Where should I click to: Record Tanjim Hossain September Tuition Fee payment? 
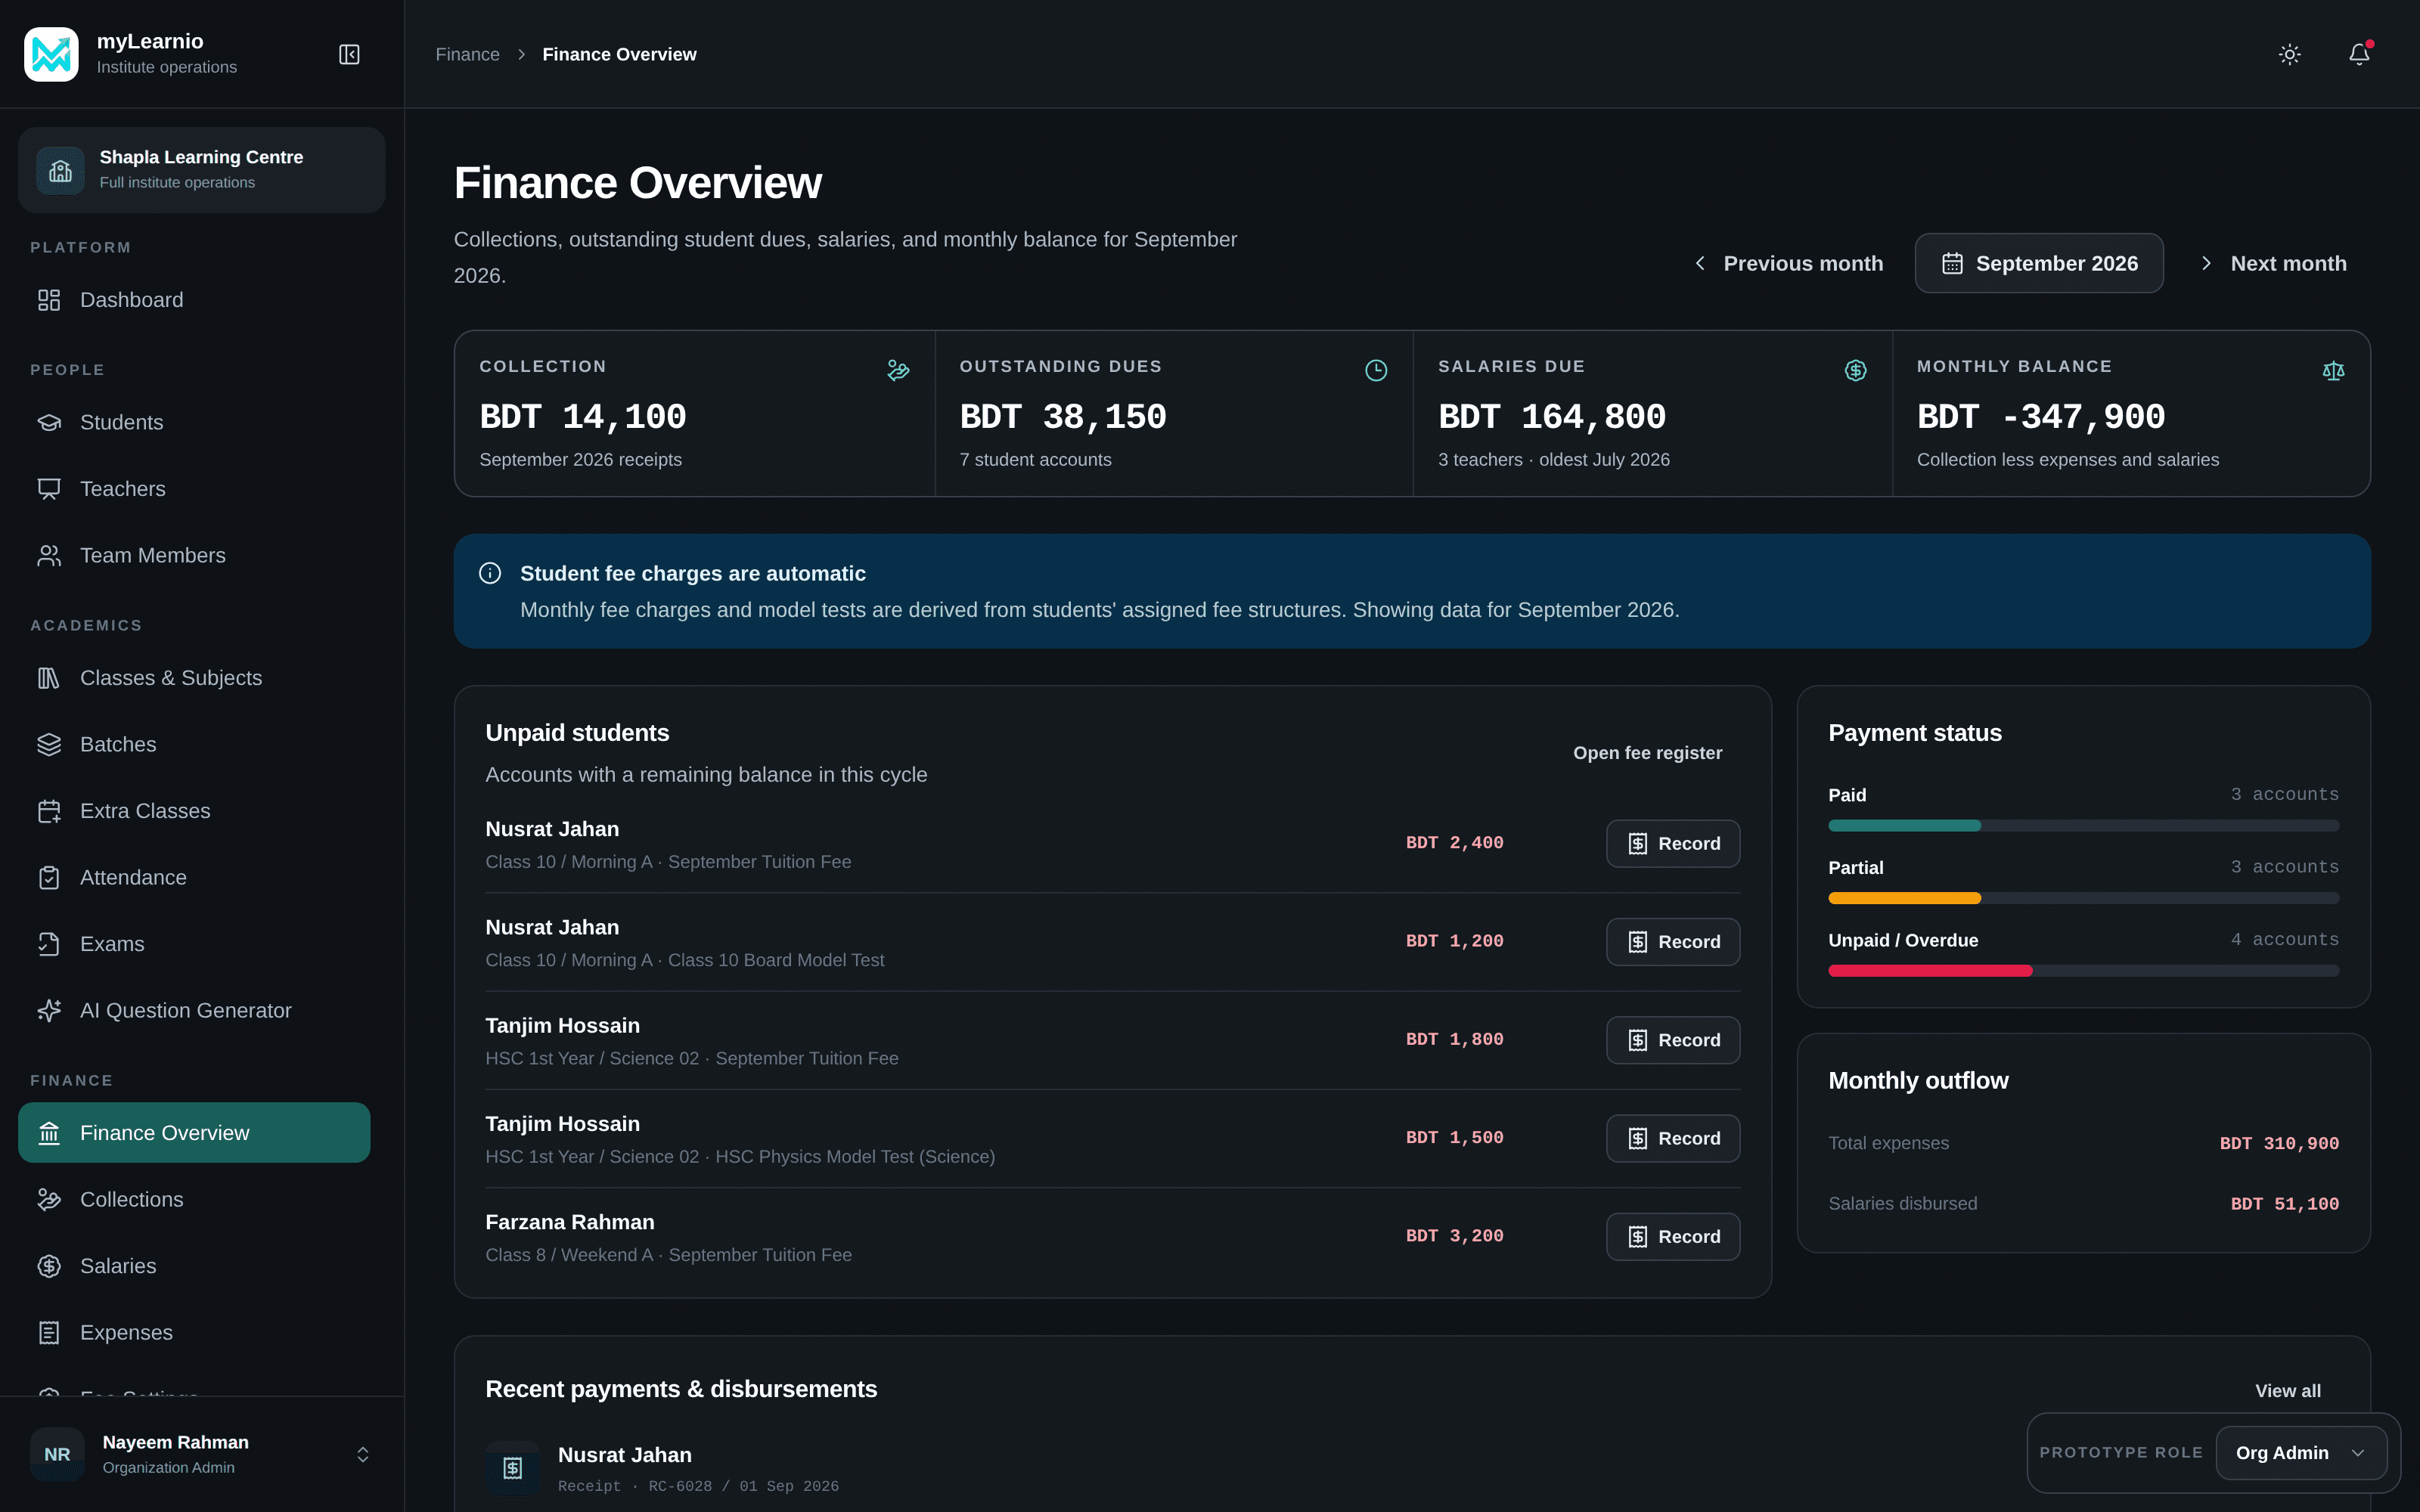(1673, 1040)
